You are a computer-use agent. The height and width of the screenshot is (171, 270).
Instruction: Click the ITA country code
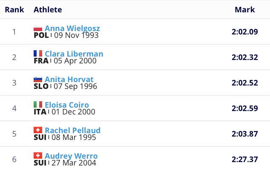pyautogui.click(x=40, y=112)
